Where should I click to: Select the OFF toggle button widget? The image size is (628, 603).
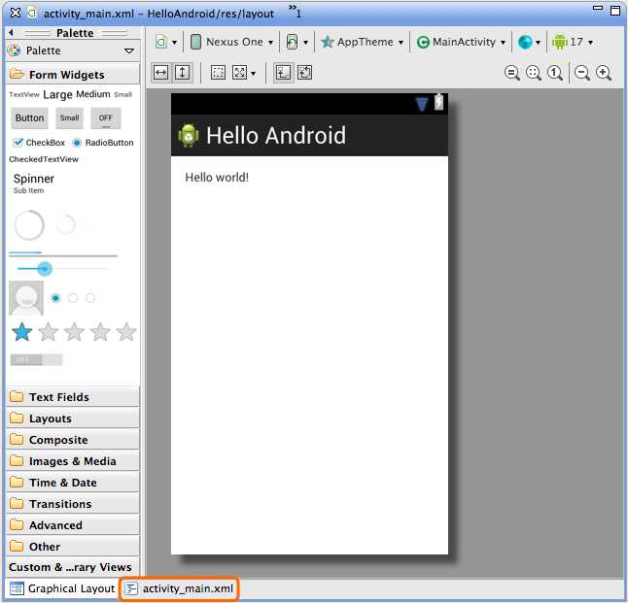(106, 118)
